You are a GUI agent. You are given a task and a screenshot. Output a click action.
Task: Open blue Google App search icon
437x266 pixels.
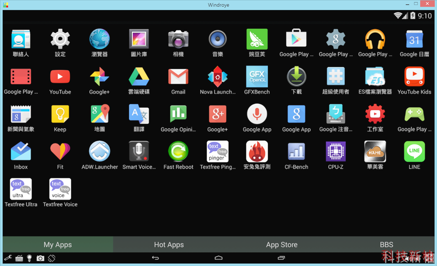pos(297,114)
